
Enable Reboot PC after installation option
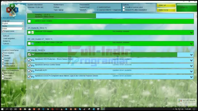(124, 10)
